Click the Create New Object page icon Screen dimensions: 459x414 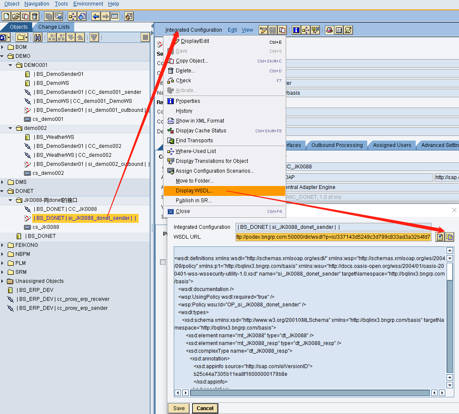click(x=6, y=16)
